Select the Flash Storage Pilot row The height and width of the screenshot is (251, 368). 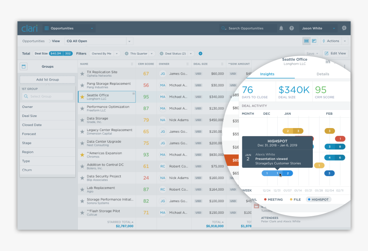click(164, 212)
